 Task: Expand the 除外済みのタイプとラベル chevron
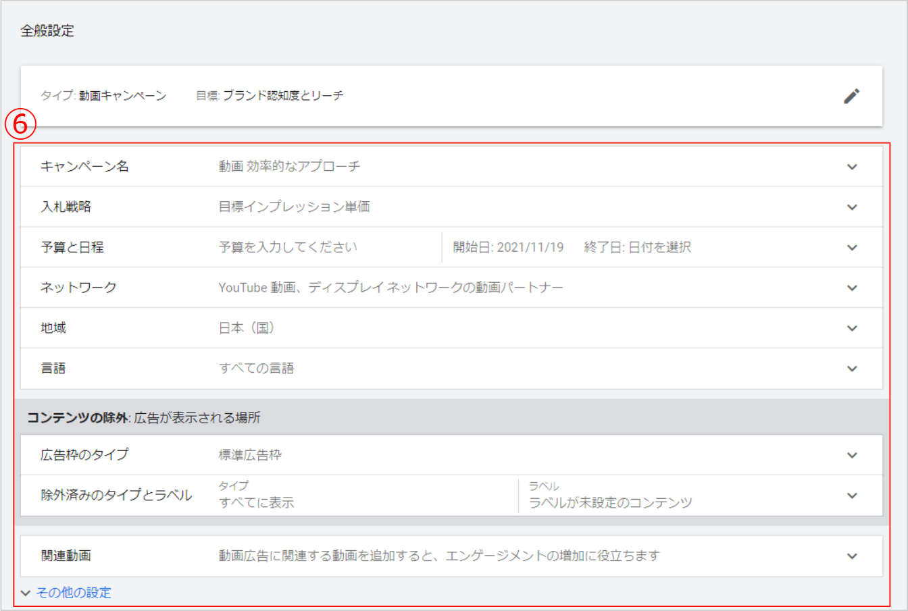point(852,496)
